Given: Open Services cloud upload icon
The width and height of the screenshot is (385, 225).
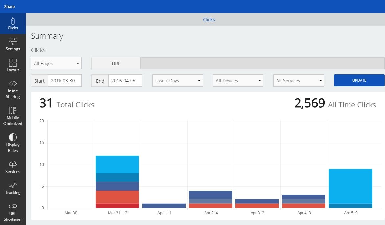Looking at the screenshot, I should pyautogui.click(x=13, y=164).
